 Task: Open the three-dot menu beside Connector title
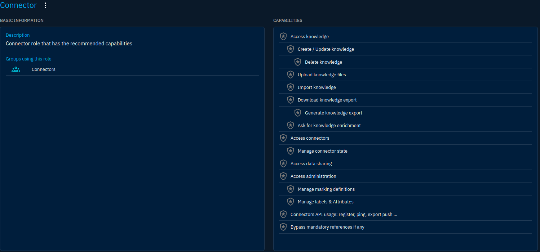[x=45, y=5]
